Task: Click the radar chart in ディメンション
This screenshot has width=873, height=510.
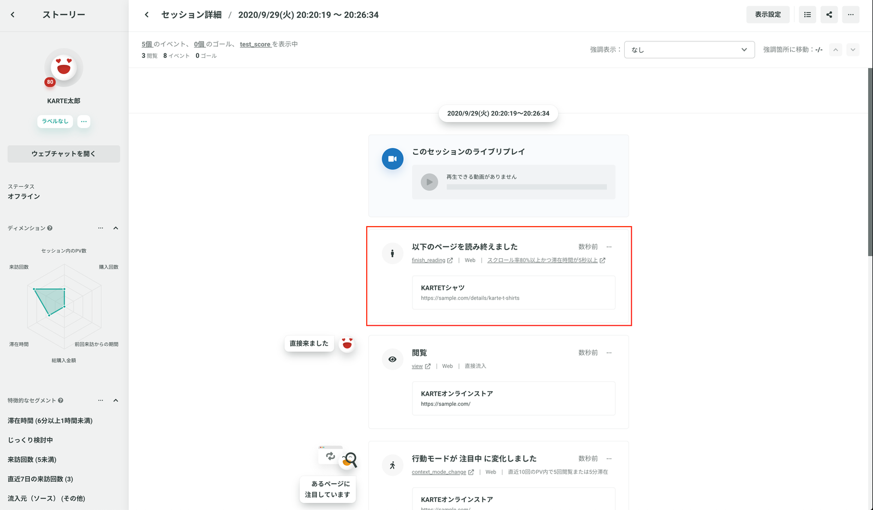Action: (64, 306)
